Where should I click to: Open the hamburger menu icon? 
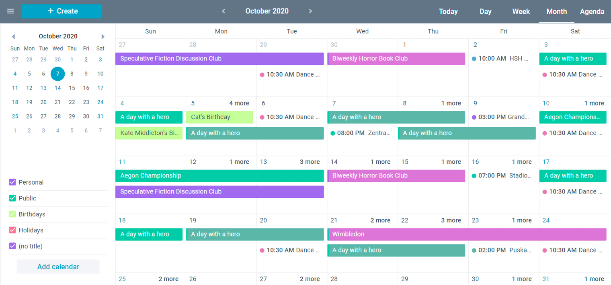pos(11,11)
